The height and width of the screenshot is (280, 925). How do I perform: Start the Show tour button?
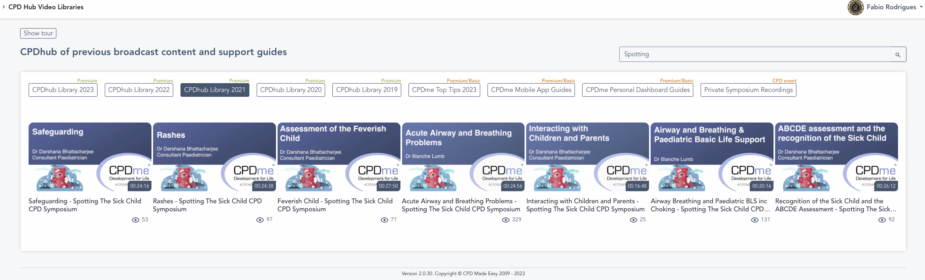[38, 33]
